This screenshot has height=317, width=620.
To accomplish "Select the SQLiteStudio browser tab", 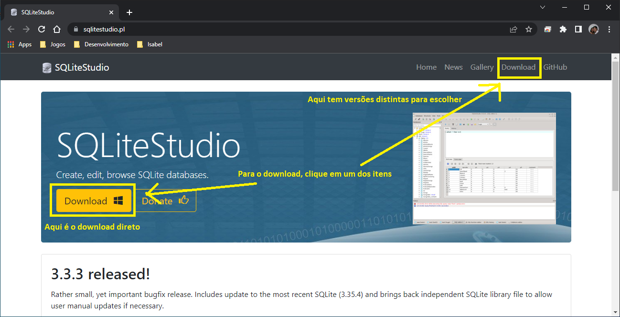I will point(62,12).
